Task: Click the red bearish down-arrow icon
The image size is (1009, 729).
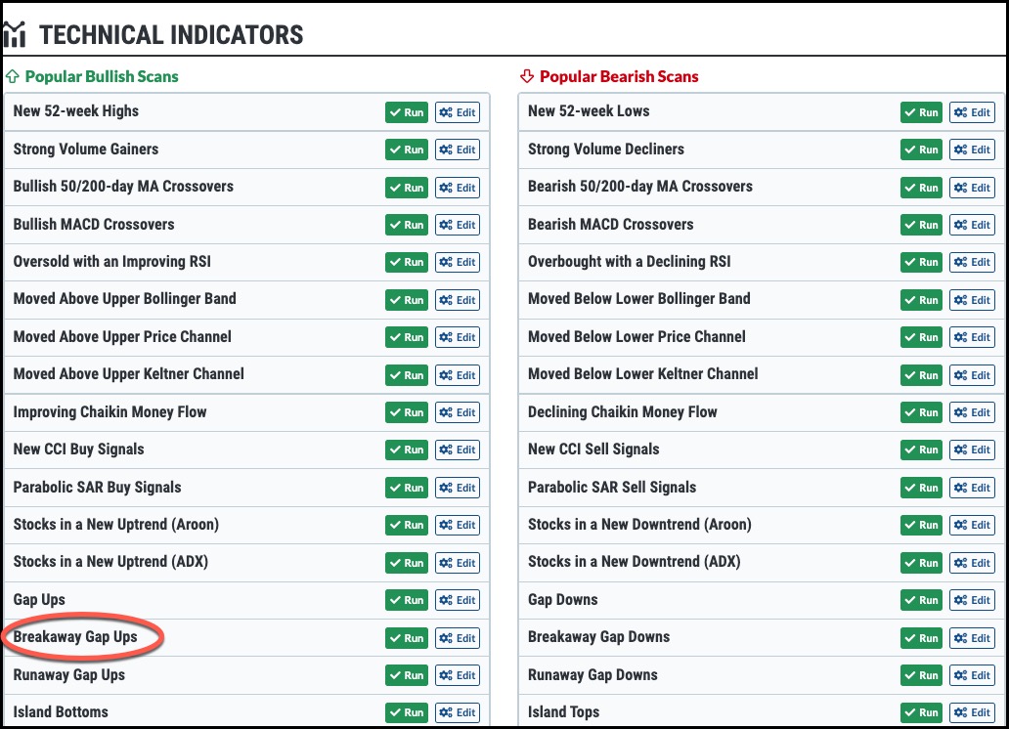Action: point(527,76)
